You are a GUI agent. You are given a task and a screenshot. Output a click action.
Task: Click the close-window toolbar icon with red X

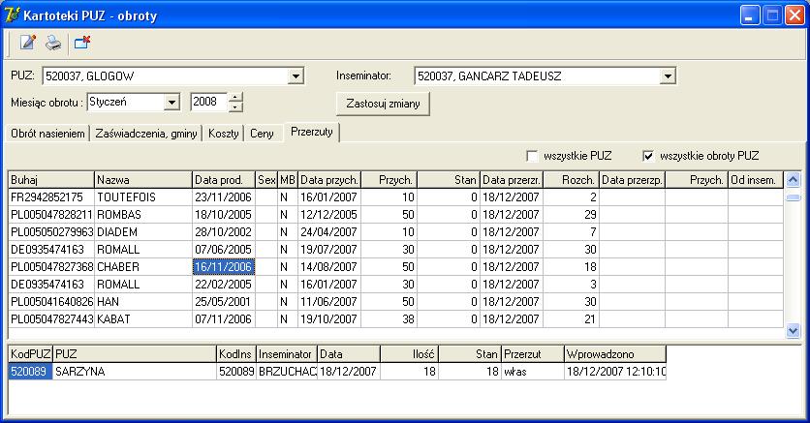tap(82, 43)
